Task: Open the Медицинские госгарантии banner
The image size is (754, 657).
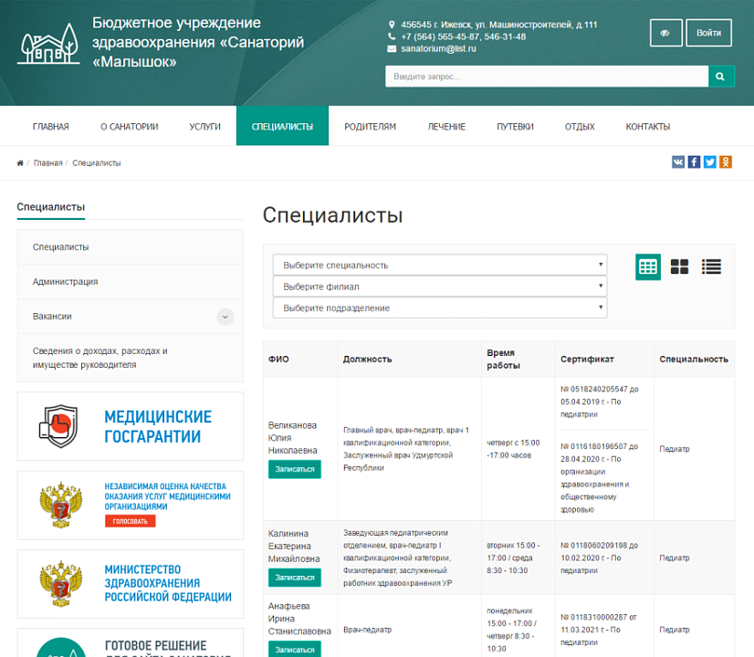Action: point(131,426)
